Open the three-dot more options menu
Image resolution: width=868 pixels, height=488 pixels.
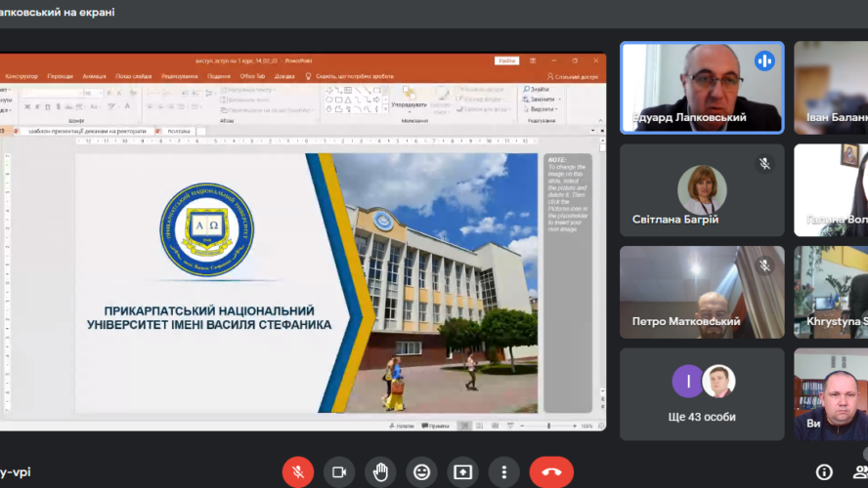coord(503,471)
